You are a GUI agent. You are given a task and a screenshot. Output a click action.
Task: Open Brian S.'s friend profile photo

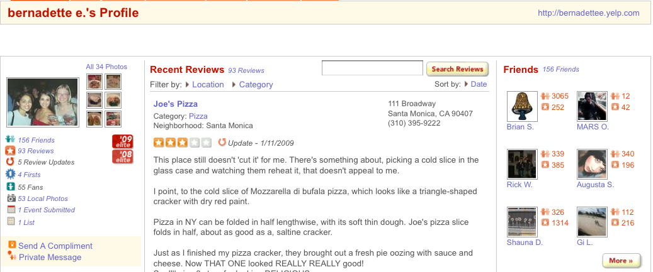pos(522,106)
